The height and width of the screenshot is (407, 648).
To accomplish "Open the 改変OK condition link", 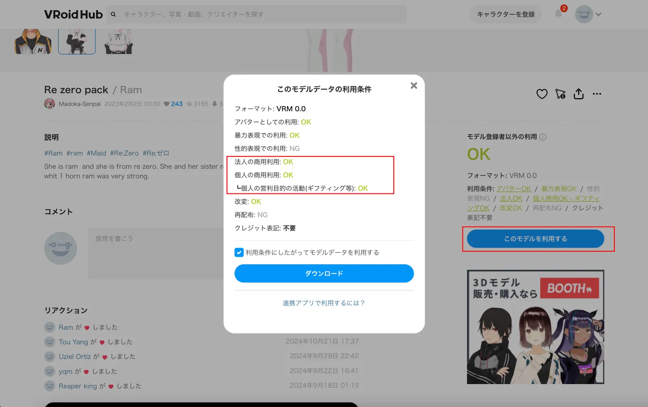I will pos(511,208).
